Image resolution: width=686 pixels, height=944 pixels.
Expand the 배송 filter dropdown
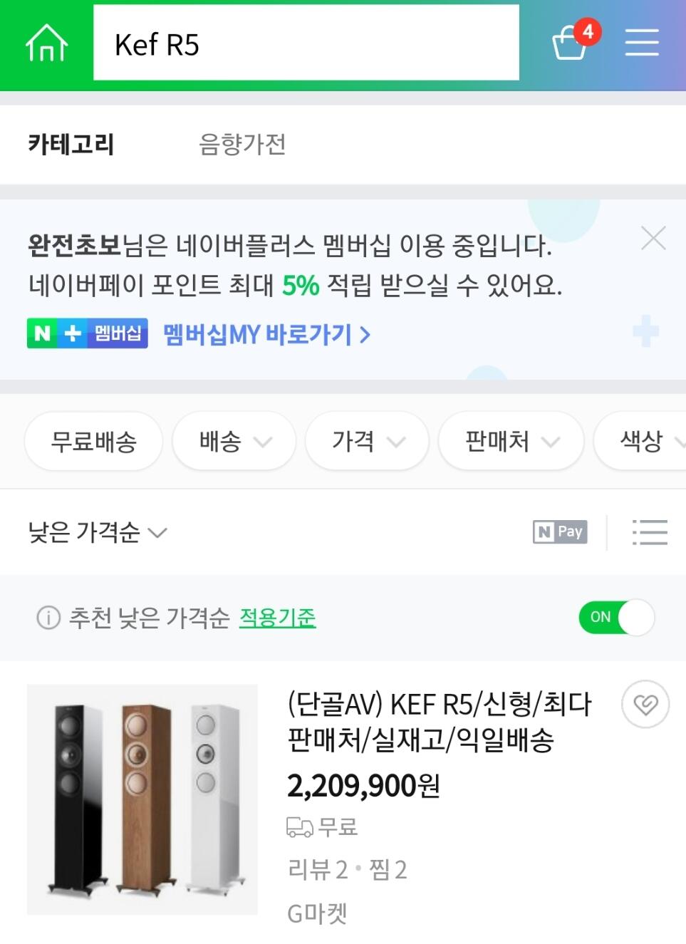234,442
